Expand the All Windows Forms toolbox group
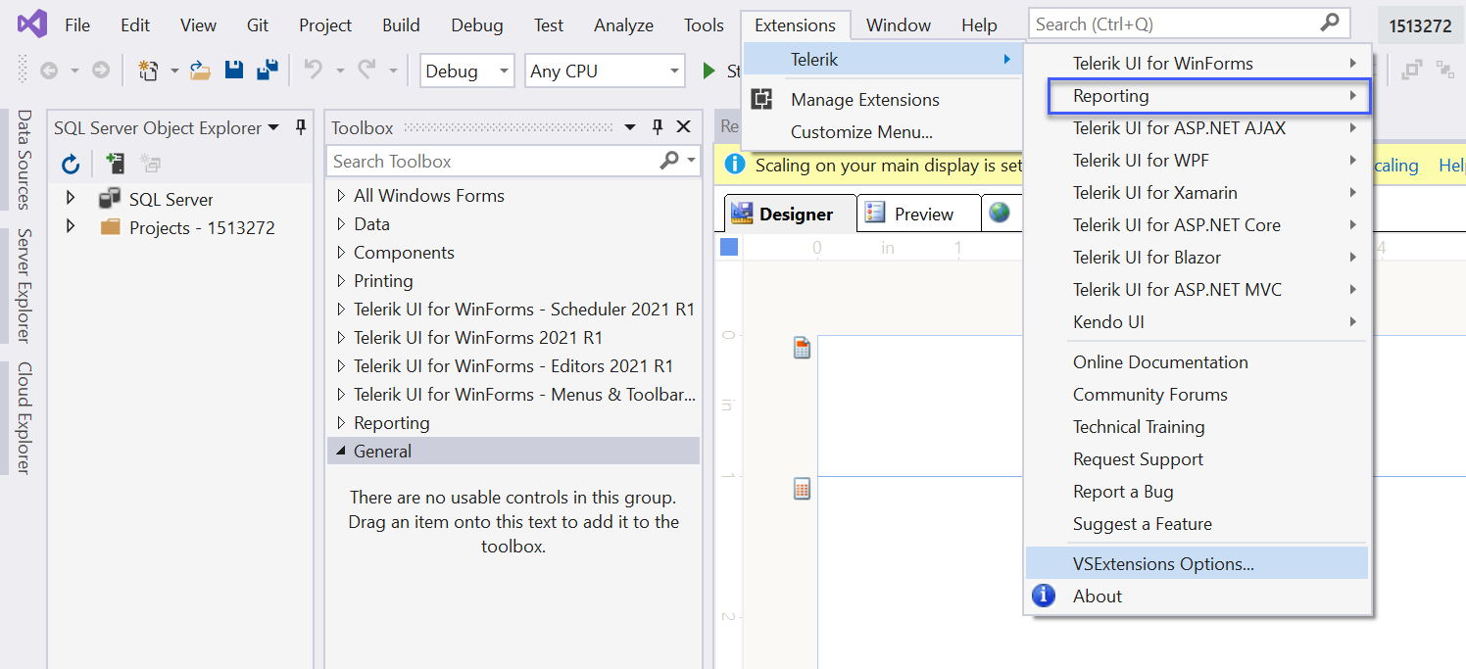Viewport: 1466px width, 669px height. pyautogui.click(x=341, y=196)
